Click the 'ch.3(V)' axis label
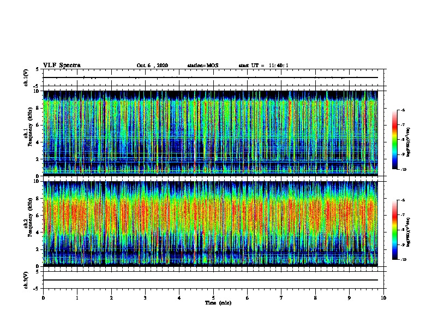 pyautogui.click(x=26, y=280)
